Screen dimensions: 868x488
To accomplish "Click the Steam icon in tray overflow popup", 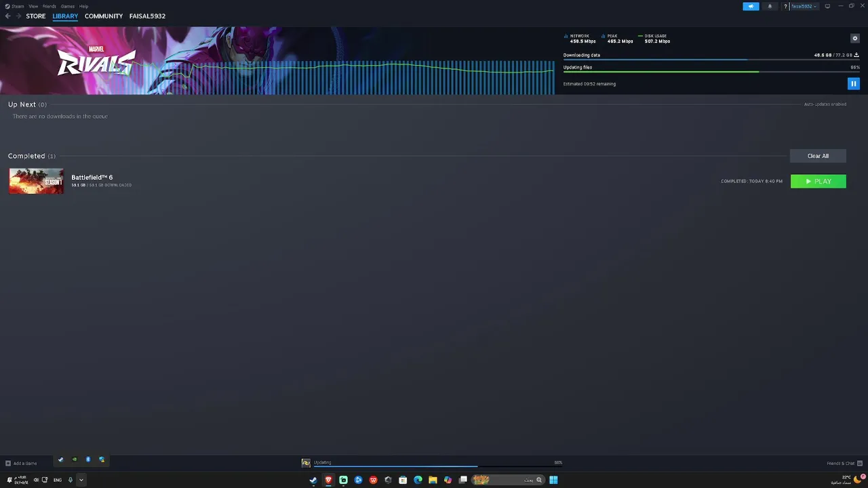I will [60, 460].
